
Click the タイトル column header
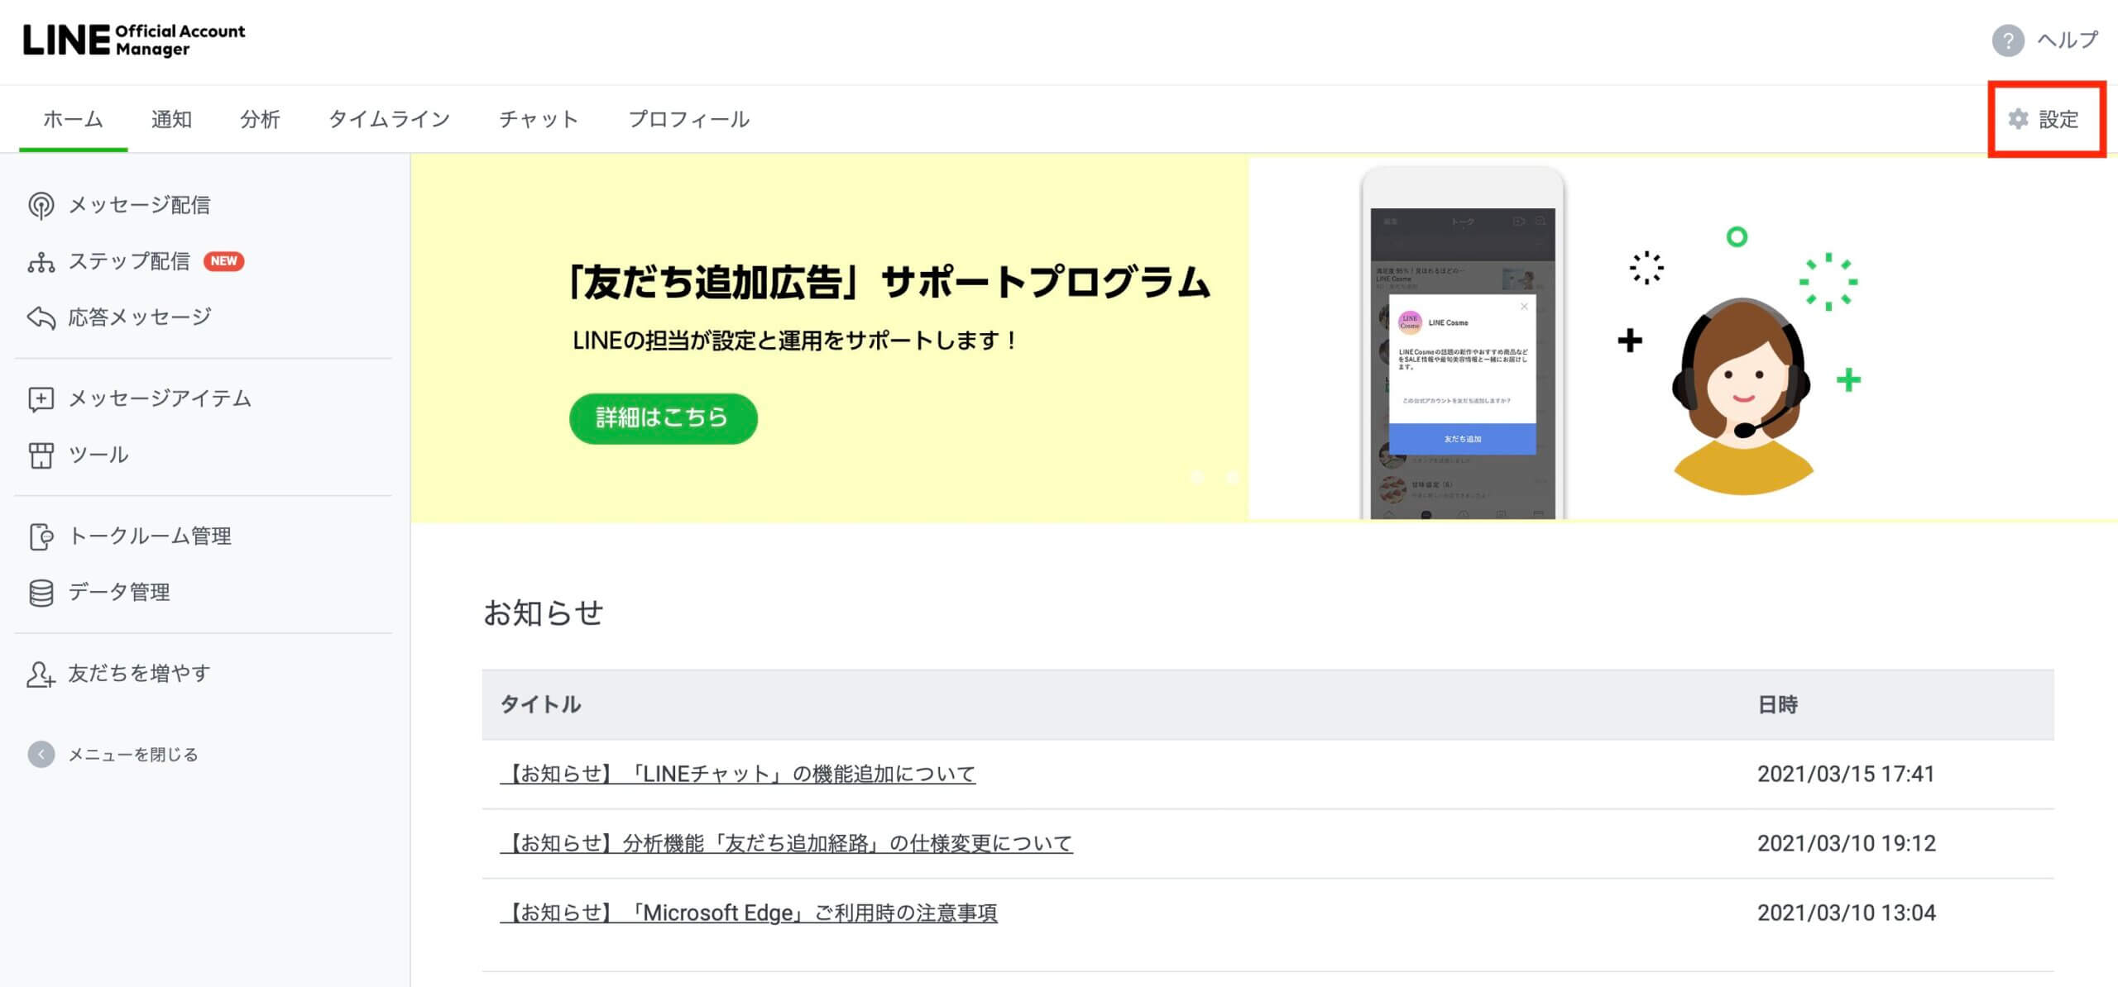click(541, 704)
